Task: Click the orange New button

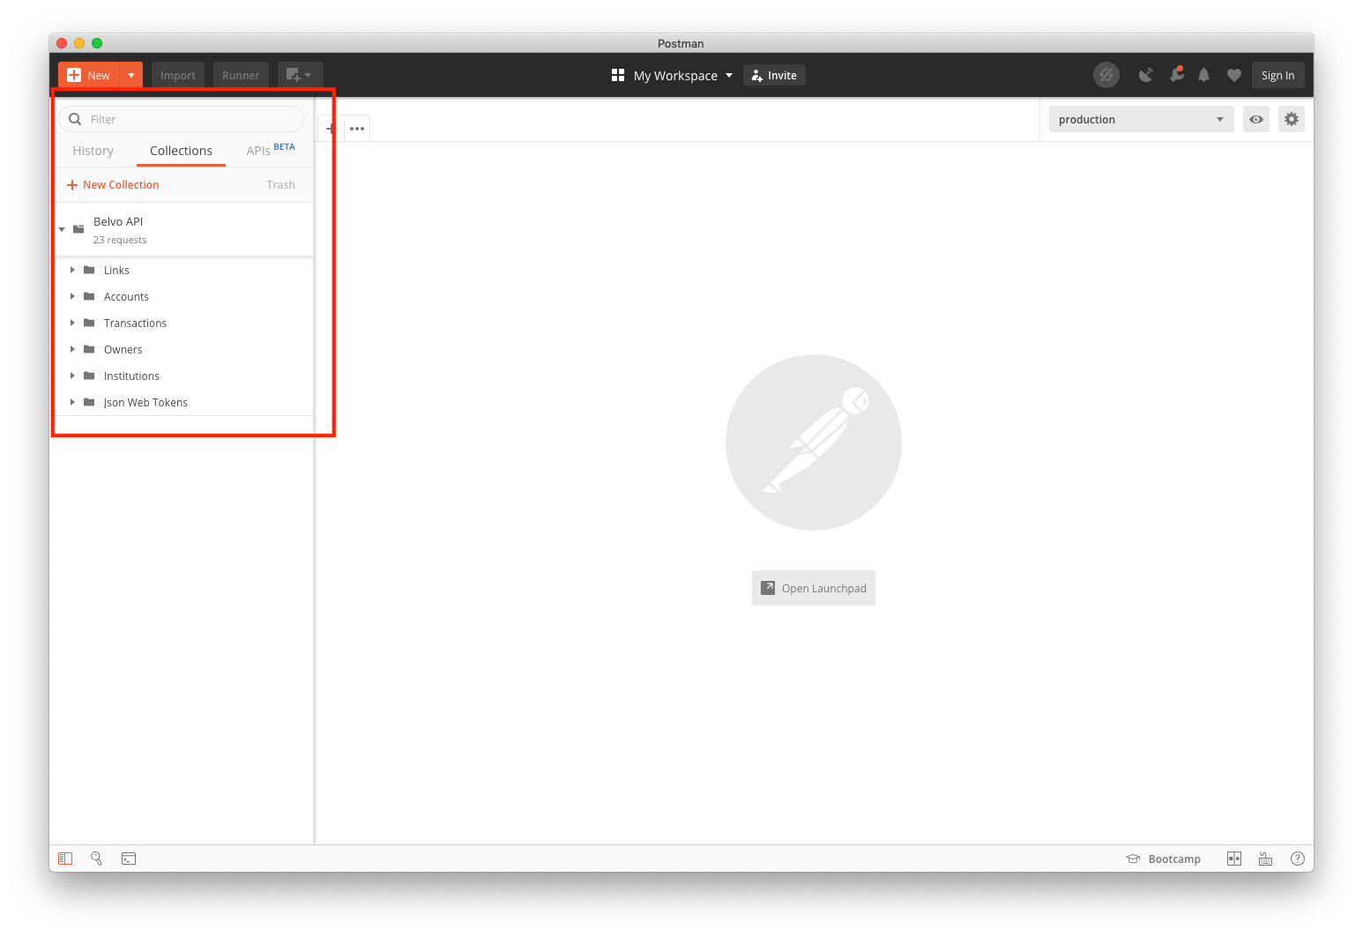Action: pyautogui.click(x=89, y=75)
